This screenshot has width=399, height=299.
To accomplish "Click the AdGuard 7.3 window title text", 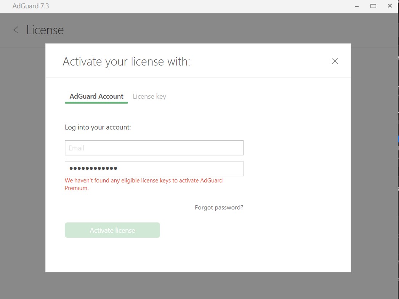I will 30,6.
